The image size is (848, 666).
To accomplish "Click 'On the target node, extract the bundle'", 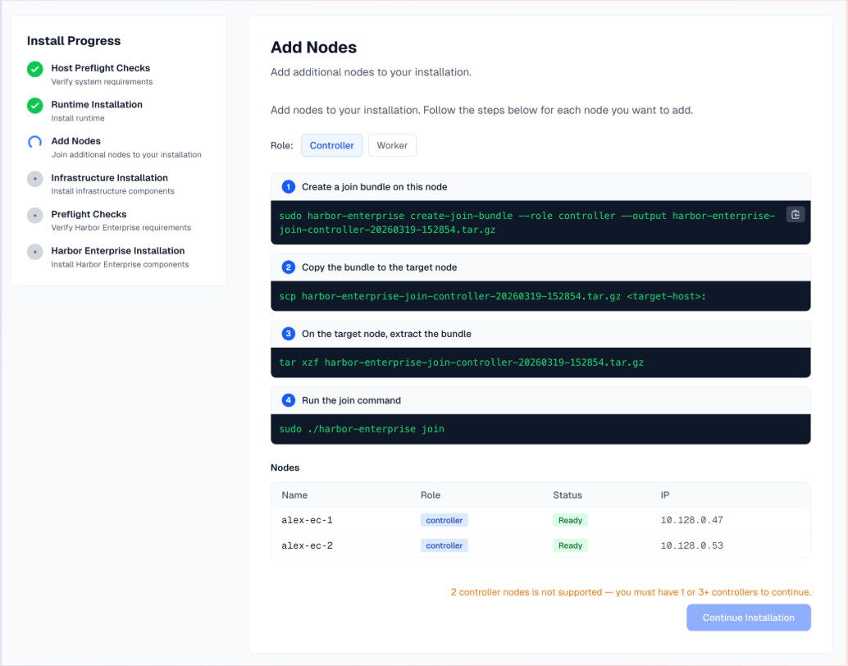I will (386, 334).
